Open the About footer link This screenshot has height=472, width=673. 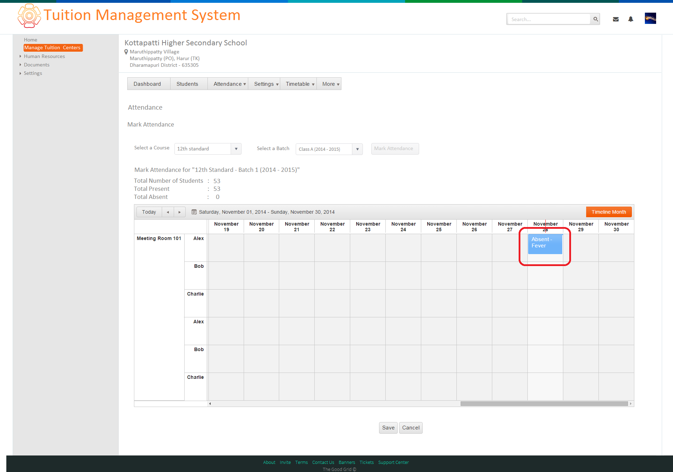(269, 463)
